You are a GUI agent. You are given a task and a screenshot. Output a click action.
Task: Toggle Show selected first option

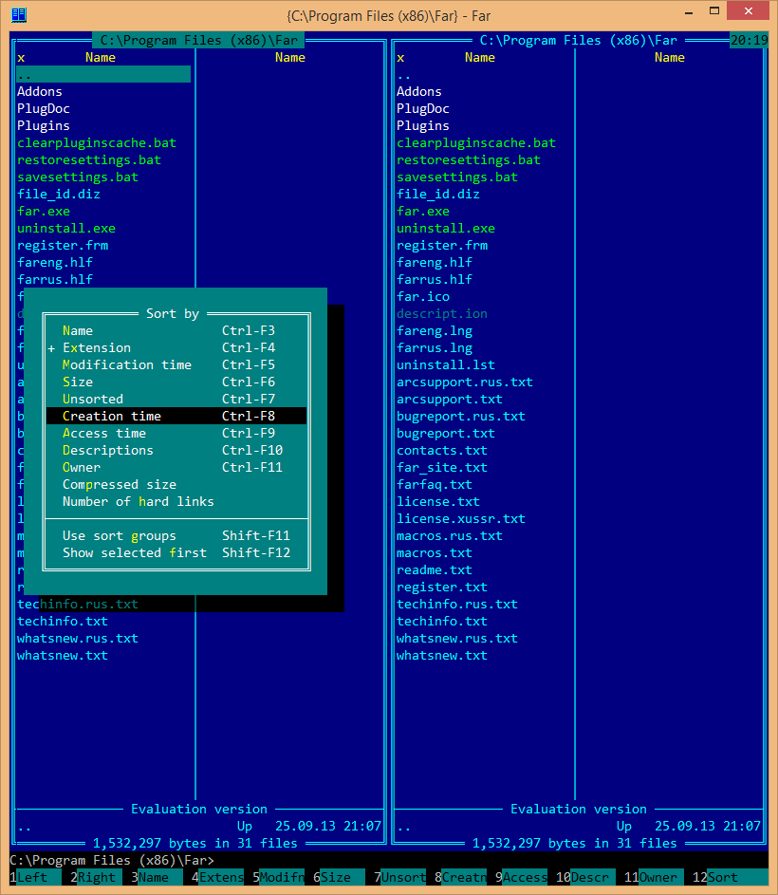(176, 553)
